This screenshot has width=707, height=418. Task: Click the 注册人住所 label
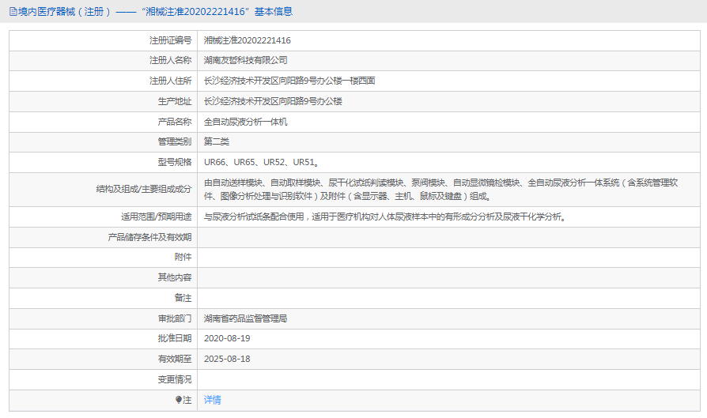click(x=171, y=81)
